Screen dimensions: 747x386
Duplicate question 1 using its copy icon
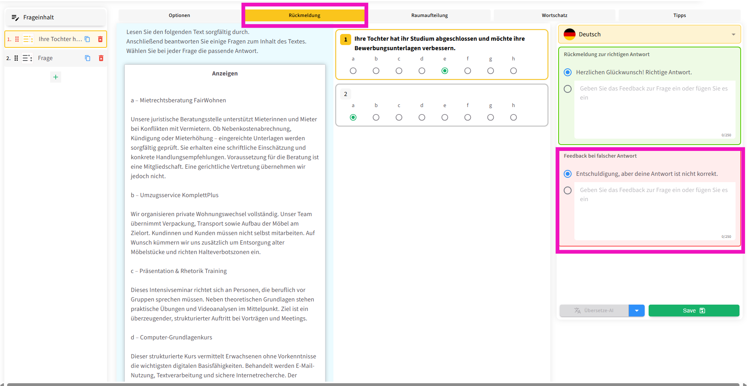[x=87, y=39]
